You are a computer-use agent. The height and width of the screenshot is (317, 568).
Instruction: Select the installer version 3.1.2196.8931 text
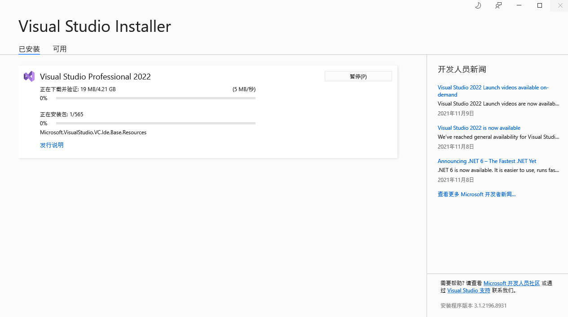pyautogui.click(x=474, y=305)
